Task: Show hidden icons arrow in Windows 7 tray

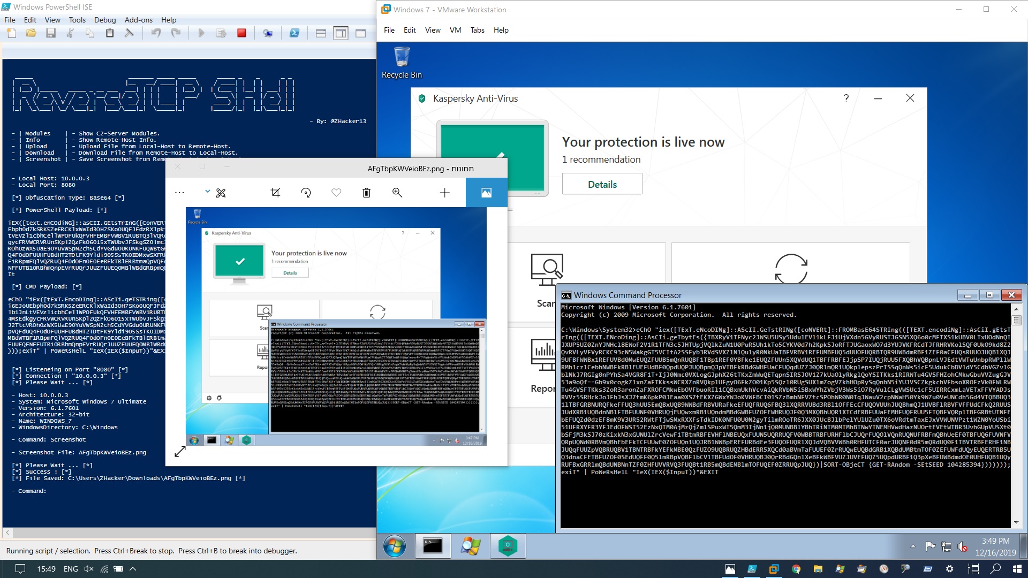Action: [x=912, y=546]
